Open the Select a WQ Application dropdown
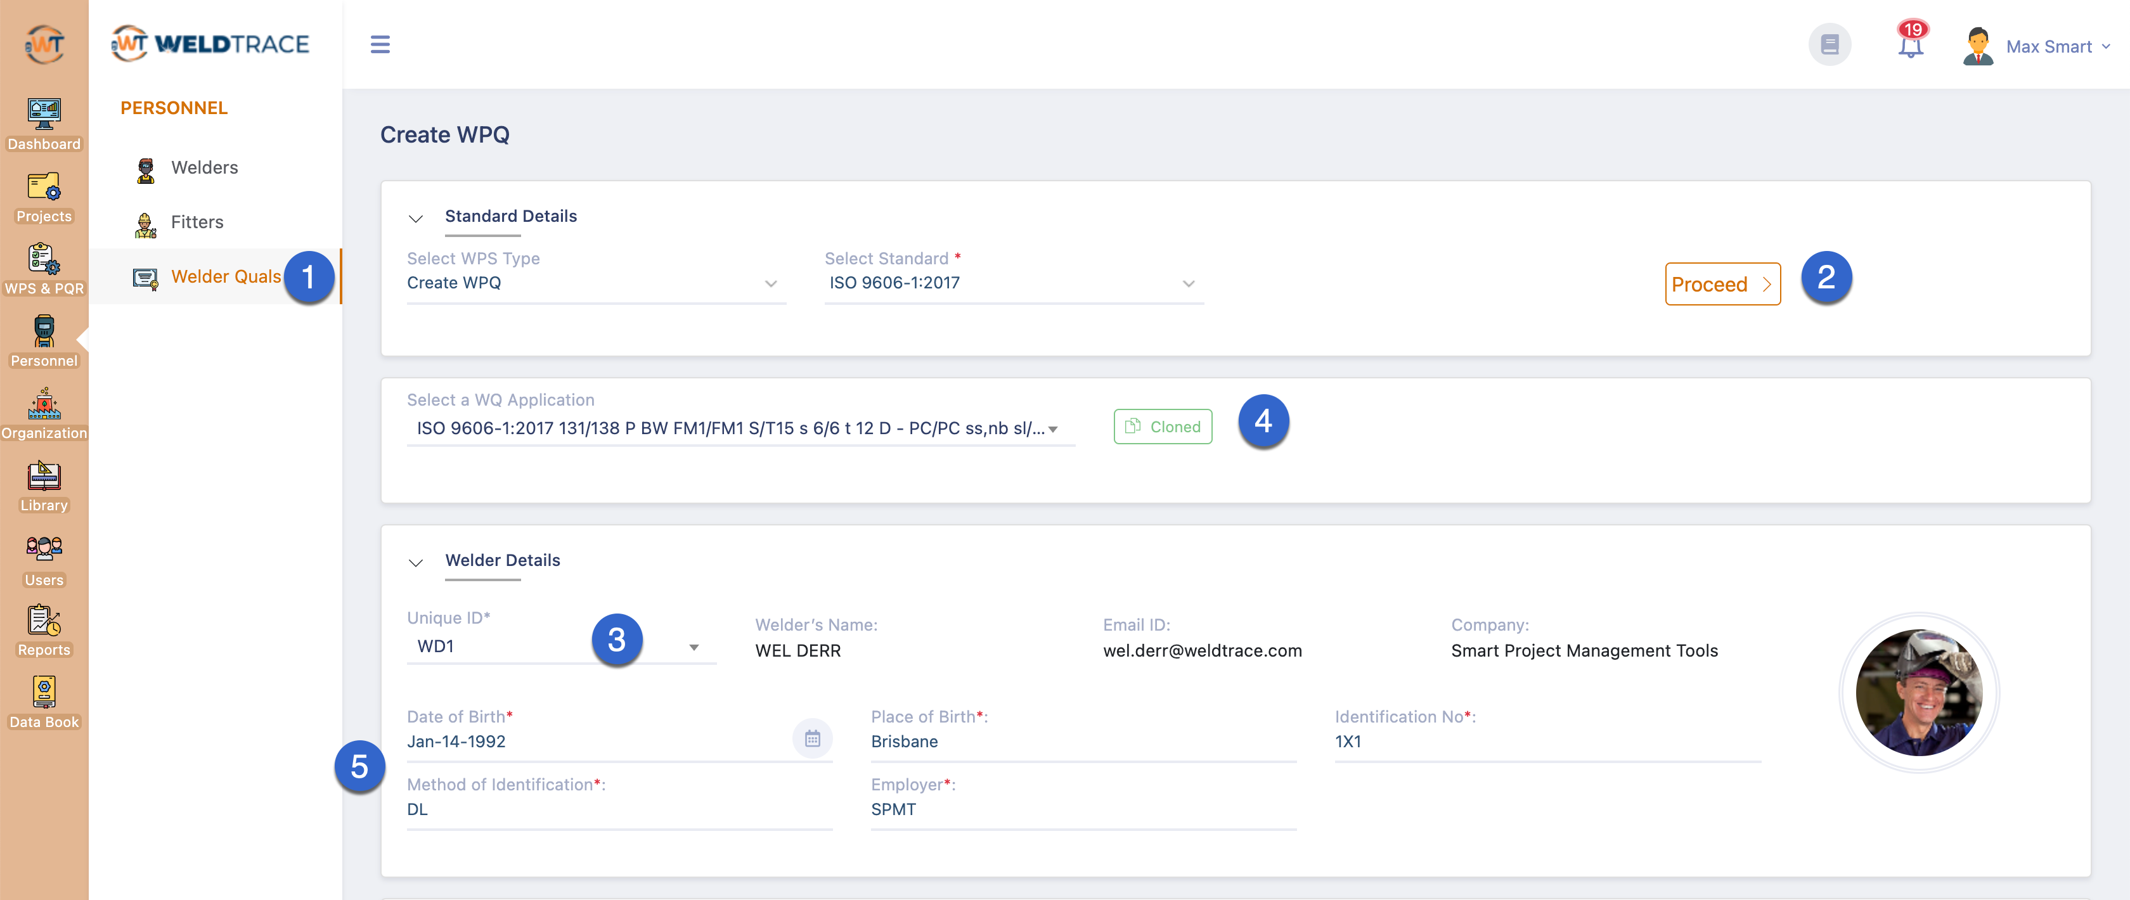2130x900 pixels. [x=740, y=429]
